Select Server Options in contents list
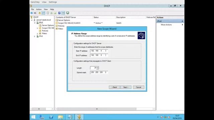 (64, 20)
